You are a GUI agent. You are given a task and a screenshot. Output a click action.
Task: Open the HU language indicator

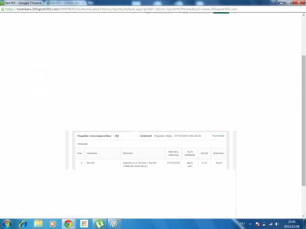click(242, 224)
